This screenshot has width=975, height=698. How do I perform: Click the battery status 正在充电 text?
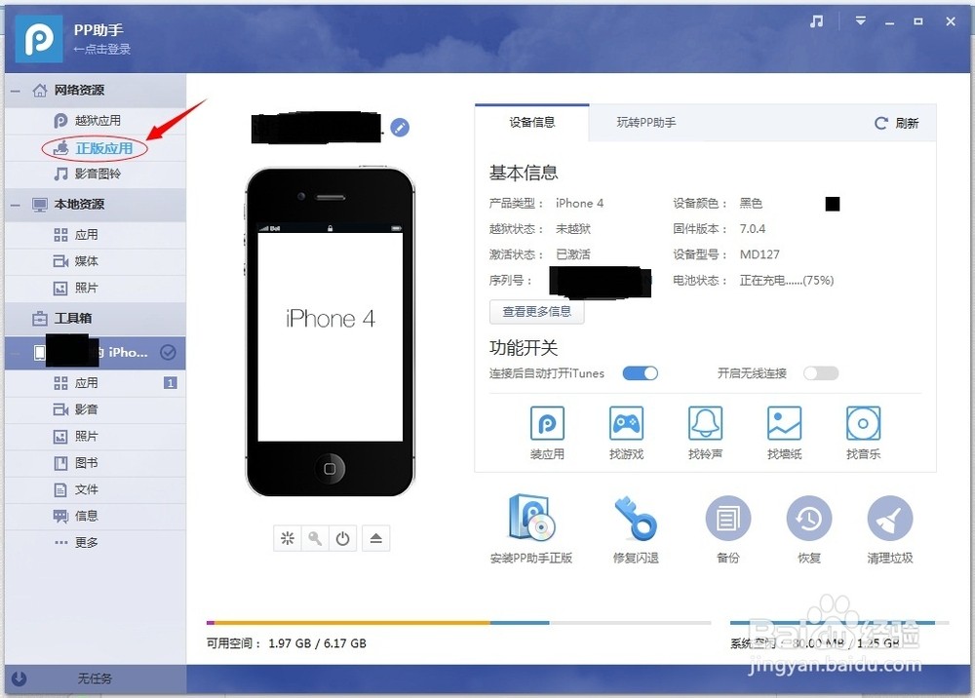(787, 281)
